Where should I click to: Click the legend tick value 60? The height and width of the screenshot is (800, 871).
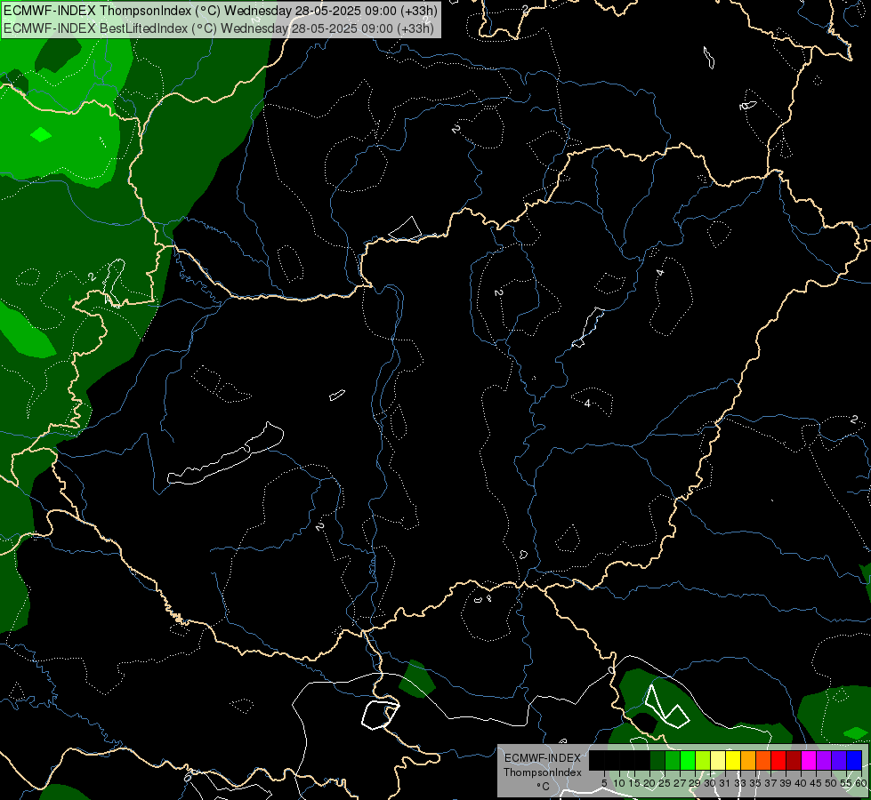pos(861,783)
